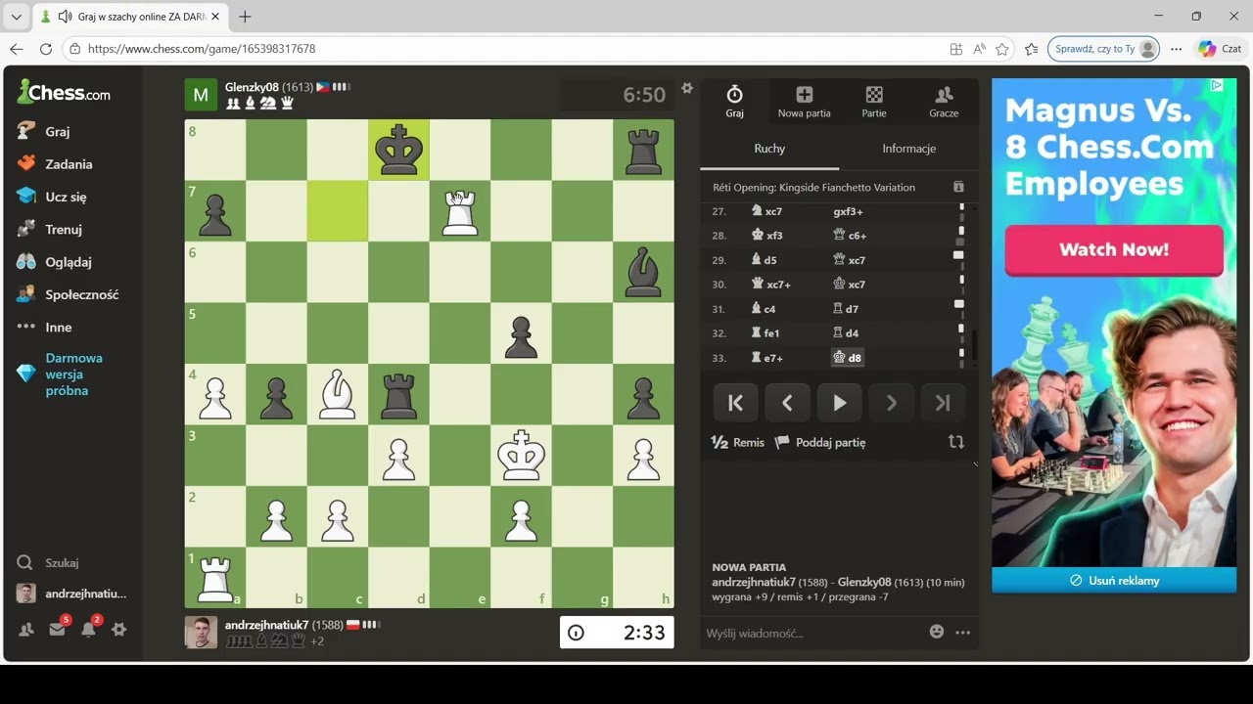Flip the board icon
This screenshot has height=704, width=1253.
(956, 442)
